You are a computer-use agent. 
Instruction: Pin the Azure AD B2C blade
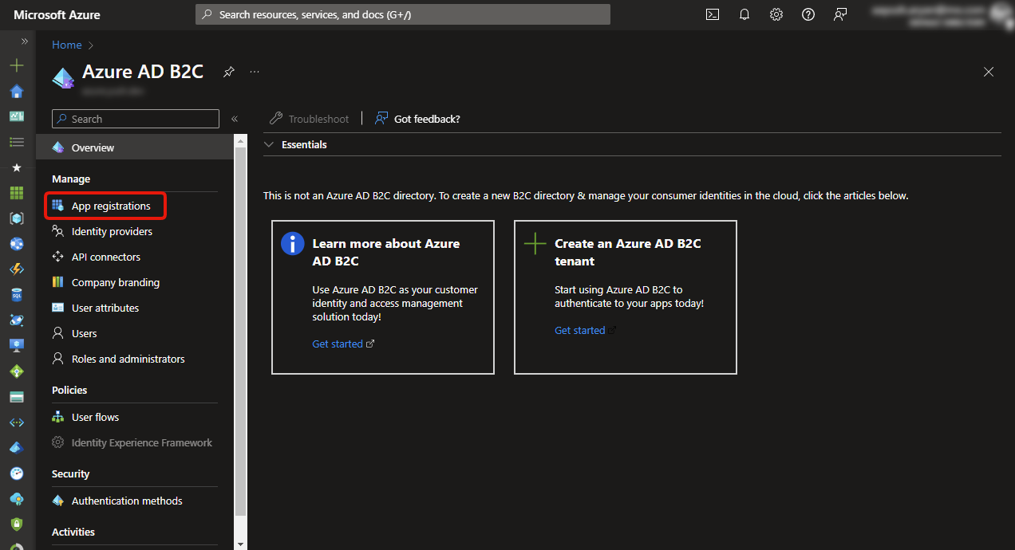tap(228, 72)
